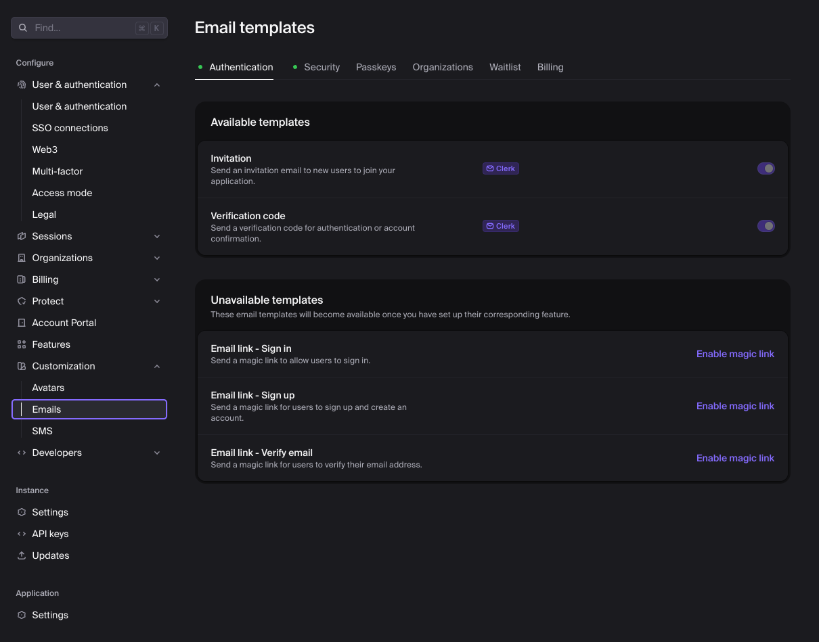Screen dimensions: 819x642
Task: Expand the Sessions section chevron
Action: coord(157,236)
